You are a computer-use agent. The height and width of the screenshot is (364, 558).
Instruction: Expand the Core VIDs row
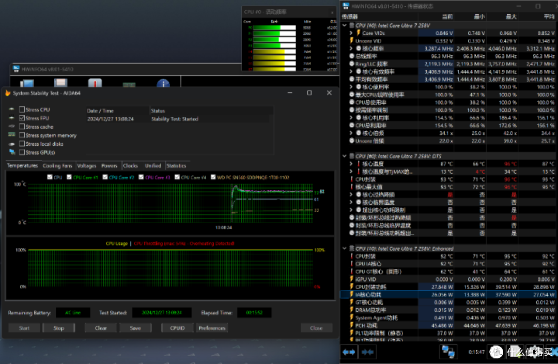[351, 33]
